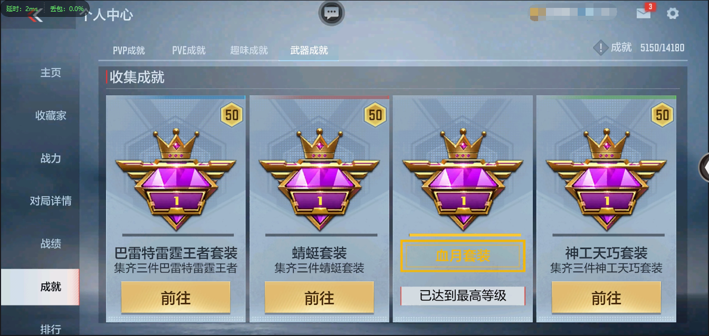Open 收藏家 in the left sidebar
Screen dimensions: 709x336
[51, 115]
